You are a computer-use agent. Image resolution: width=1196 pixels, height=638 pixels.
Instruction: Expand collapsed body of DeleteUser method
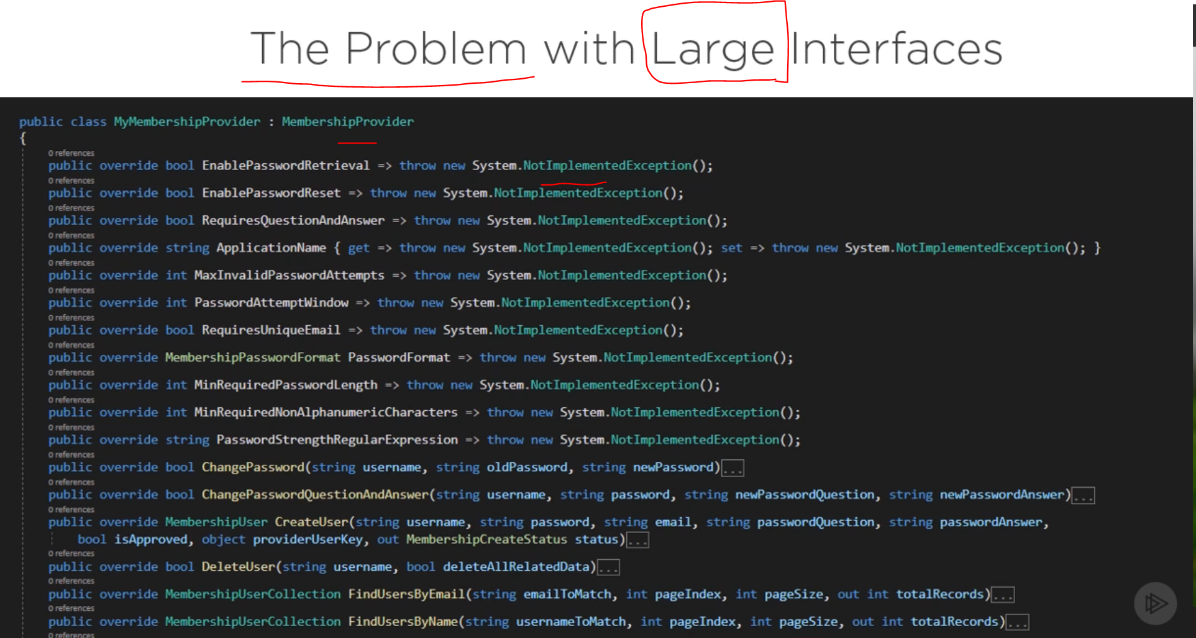pos(608,567)
